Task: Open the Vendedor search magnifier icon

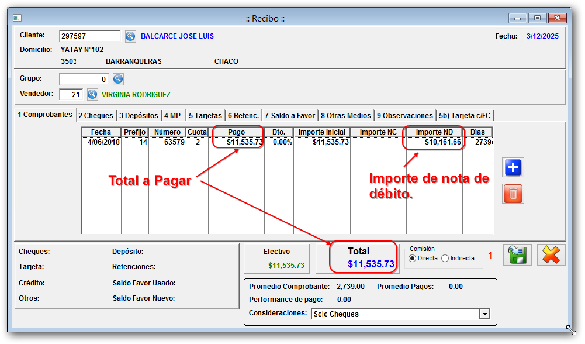Action: point(94,94)
